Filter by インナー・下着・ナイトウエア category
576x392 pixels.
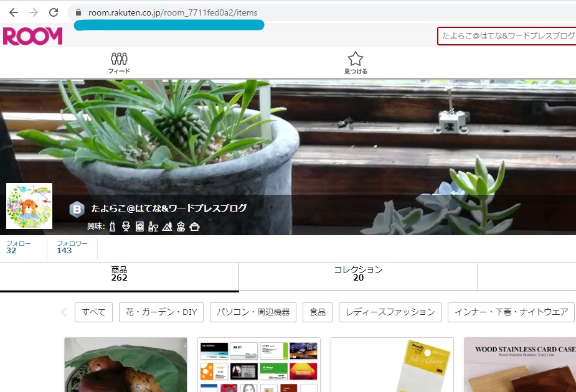tap(511, 312)
